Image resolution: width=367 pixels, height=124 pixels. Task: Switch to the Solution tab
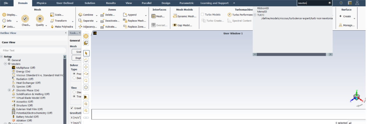90,3
